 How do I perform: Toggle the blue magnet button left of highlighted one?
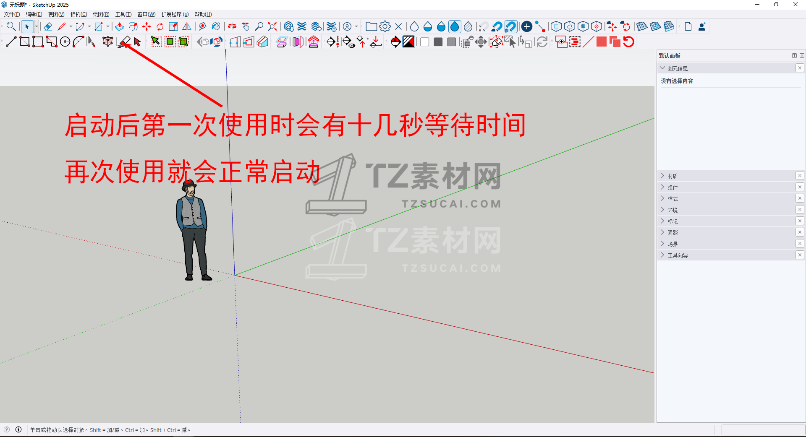497,27
